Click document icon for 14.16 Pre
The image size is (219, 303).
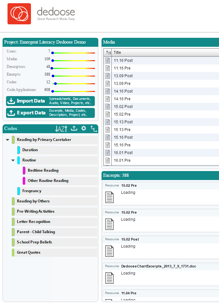coord(108,99)
